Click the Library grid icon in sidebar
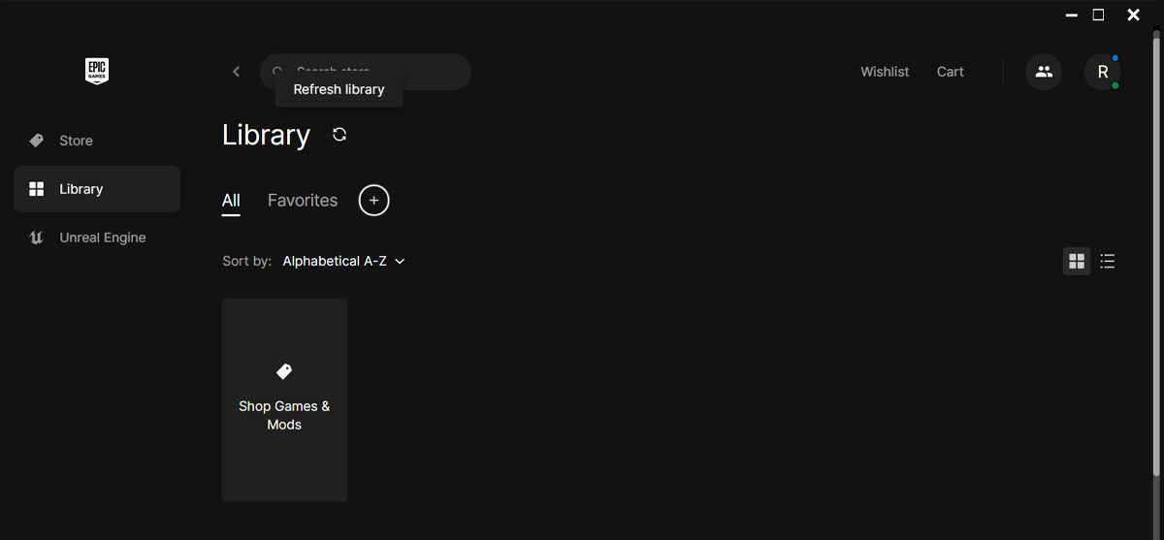This screenshot has width=1164, height=540. [37, 189]
